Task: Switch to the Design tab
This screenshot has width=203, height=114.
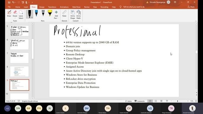Action: point(42,7)
